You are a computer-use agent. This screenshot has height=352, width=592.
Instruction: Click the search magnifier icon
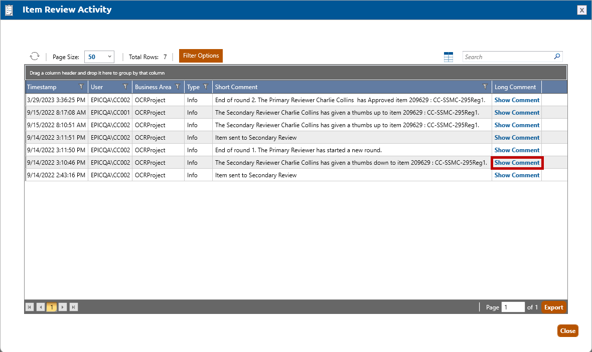click(557, 57)
